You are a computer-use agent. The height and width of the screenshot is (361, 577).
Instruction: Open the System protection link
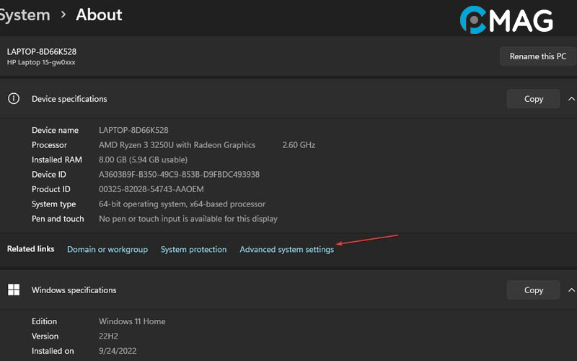(193, 249)
